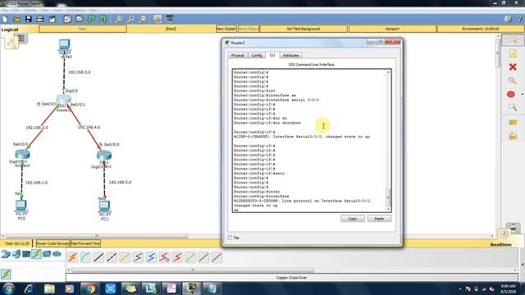Pick the automatic connection type cable

click(72, 257)
